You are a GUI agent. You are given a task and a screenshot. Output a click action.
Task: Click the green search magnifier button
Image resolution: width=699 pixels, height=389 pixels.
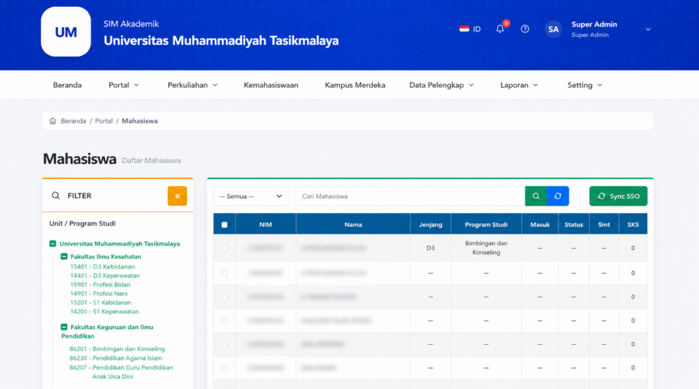(x=536, y=196)
